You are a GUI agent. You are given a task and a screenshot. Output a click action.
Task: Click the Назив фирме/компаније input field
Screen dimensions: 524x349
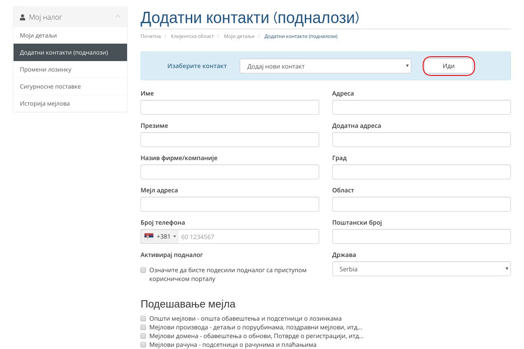230,172
